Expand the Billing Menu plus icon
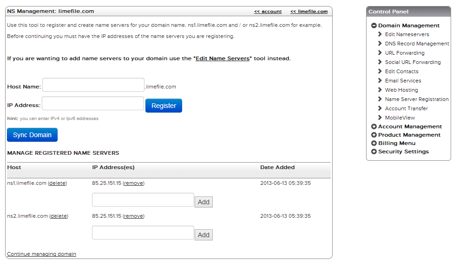Image resolution: width=459 pixels, height=265 pixels. click(x=374, y=143)
